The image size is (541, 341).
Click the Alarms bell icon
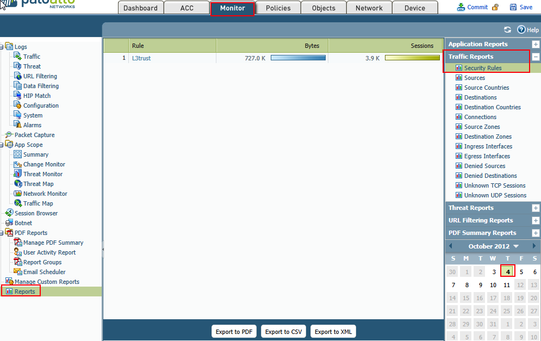17,124
